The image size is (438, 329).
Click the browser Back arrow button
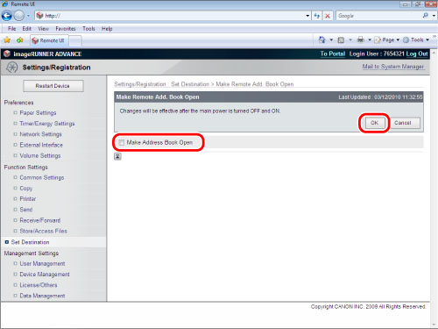pyautogui.click(x=7, y=16)
